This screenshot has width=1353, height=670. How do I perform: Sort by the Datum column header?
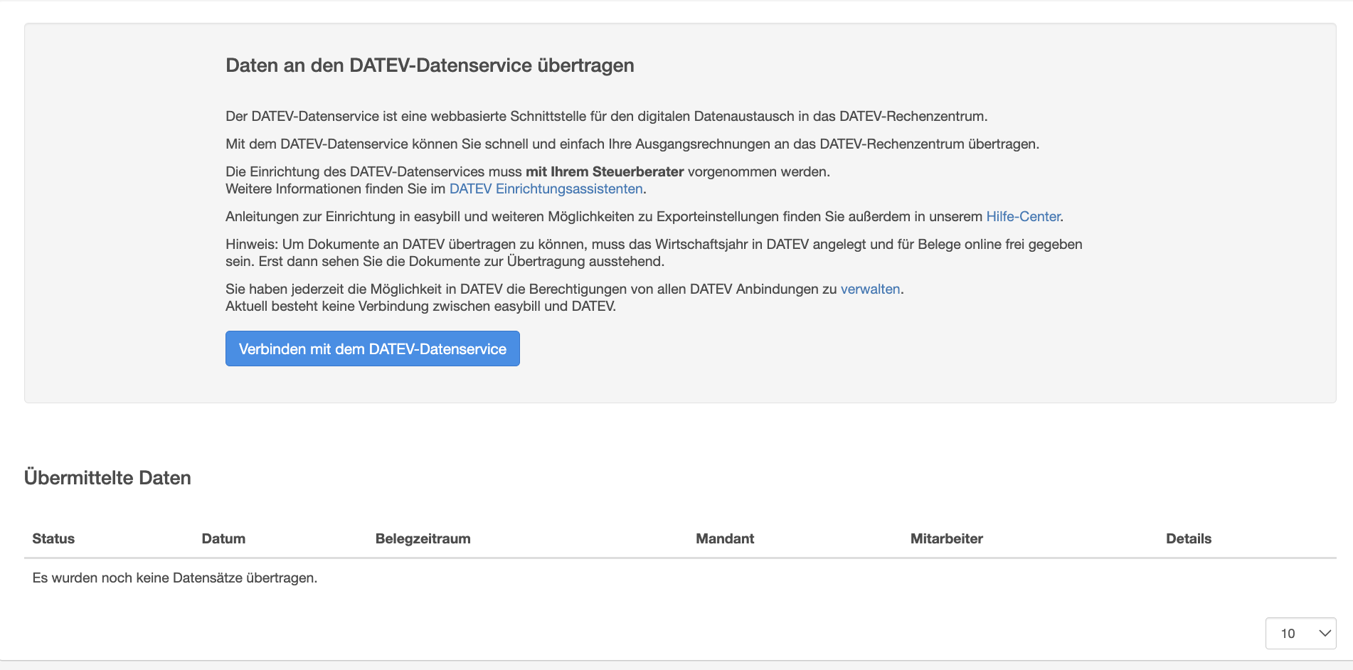click(223, 538)
